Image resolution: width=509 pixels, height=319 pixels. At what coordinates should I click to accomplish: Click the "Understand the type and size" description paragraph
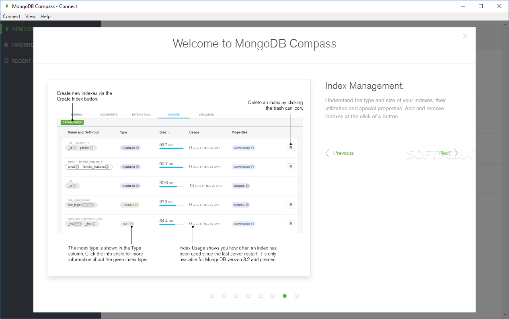(x=386, y=109)
